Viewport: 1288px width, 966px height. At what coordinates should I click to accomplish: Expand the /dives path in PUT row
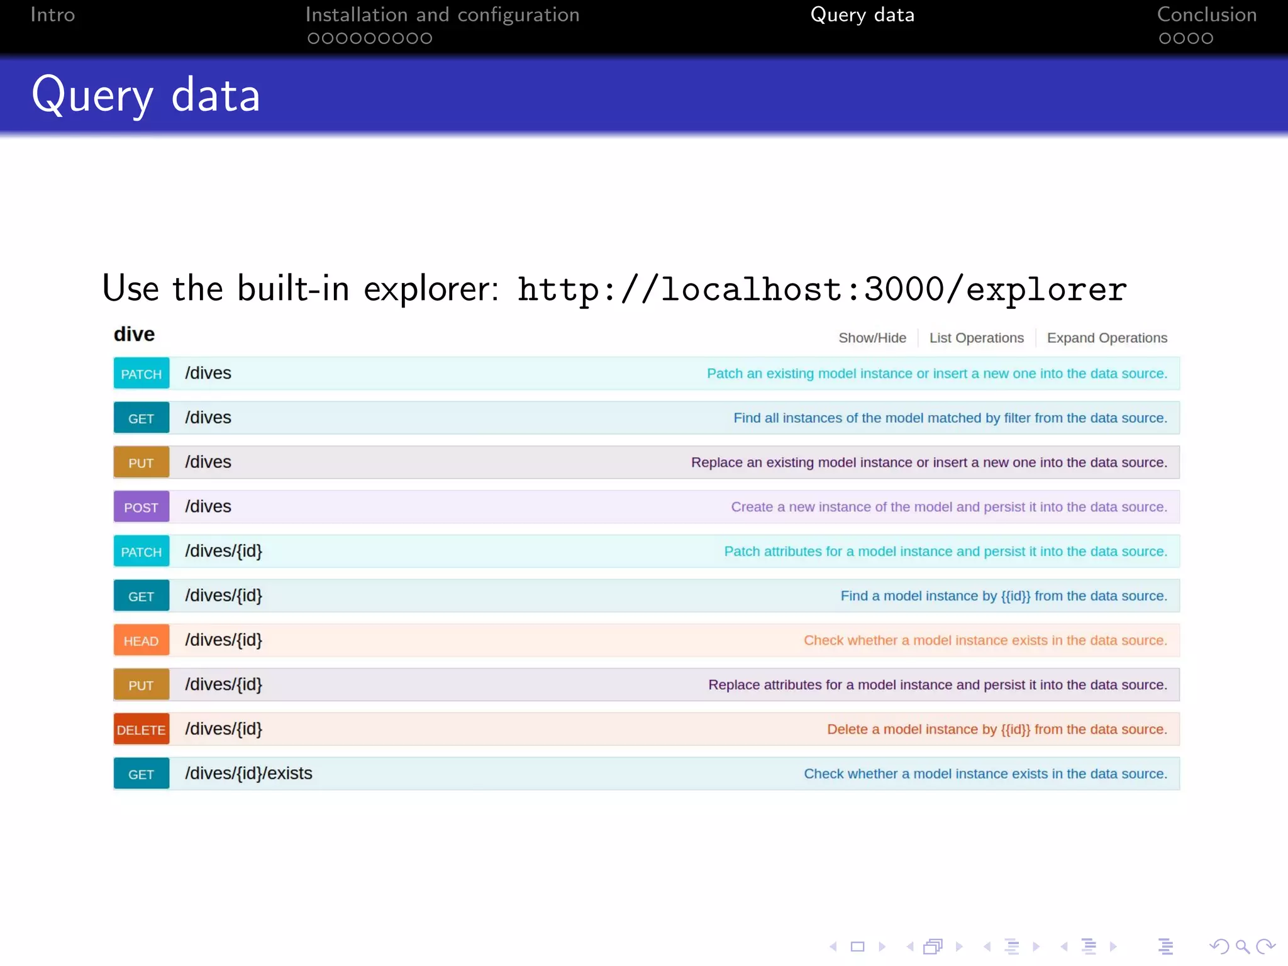(208, 462)
